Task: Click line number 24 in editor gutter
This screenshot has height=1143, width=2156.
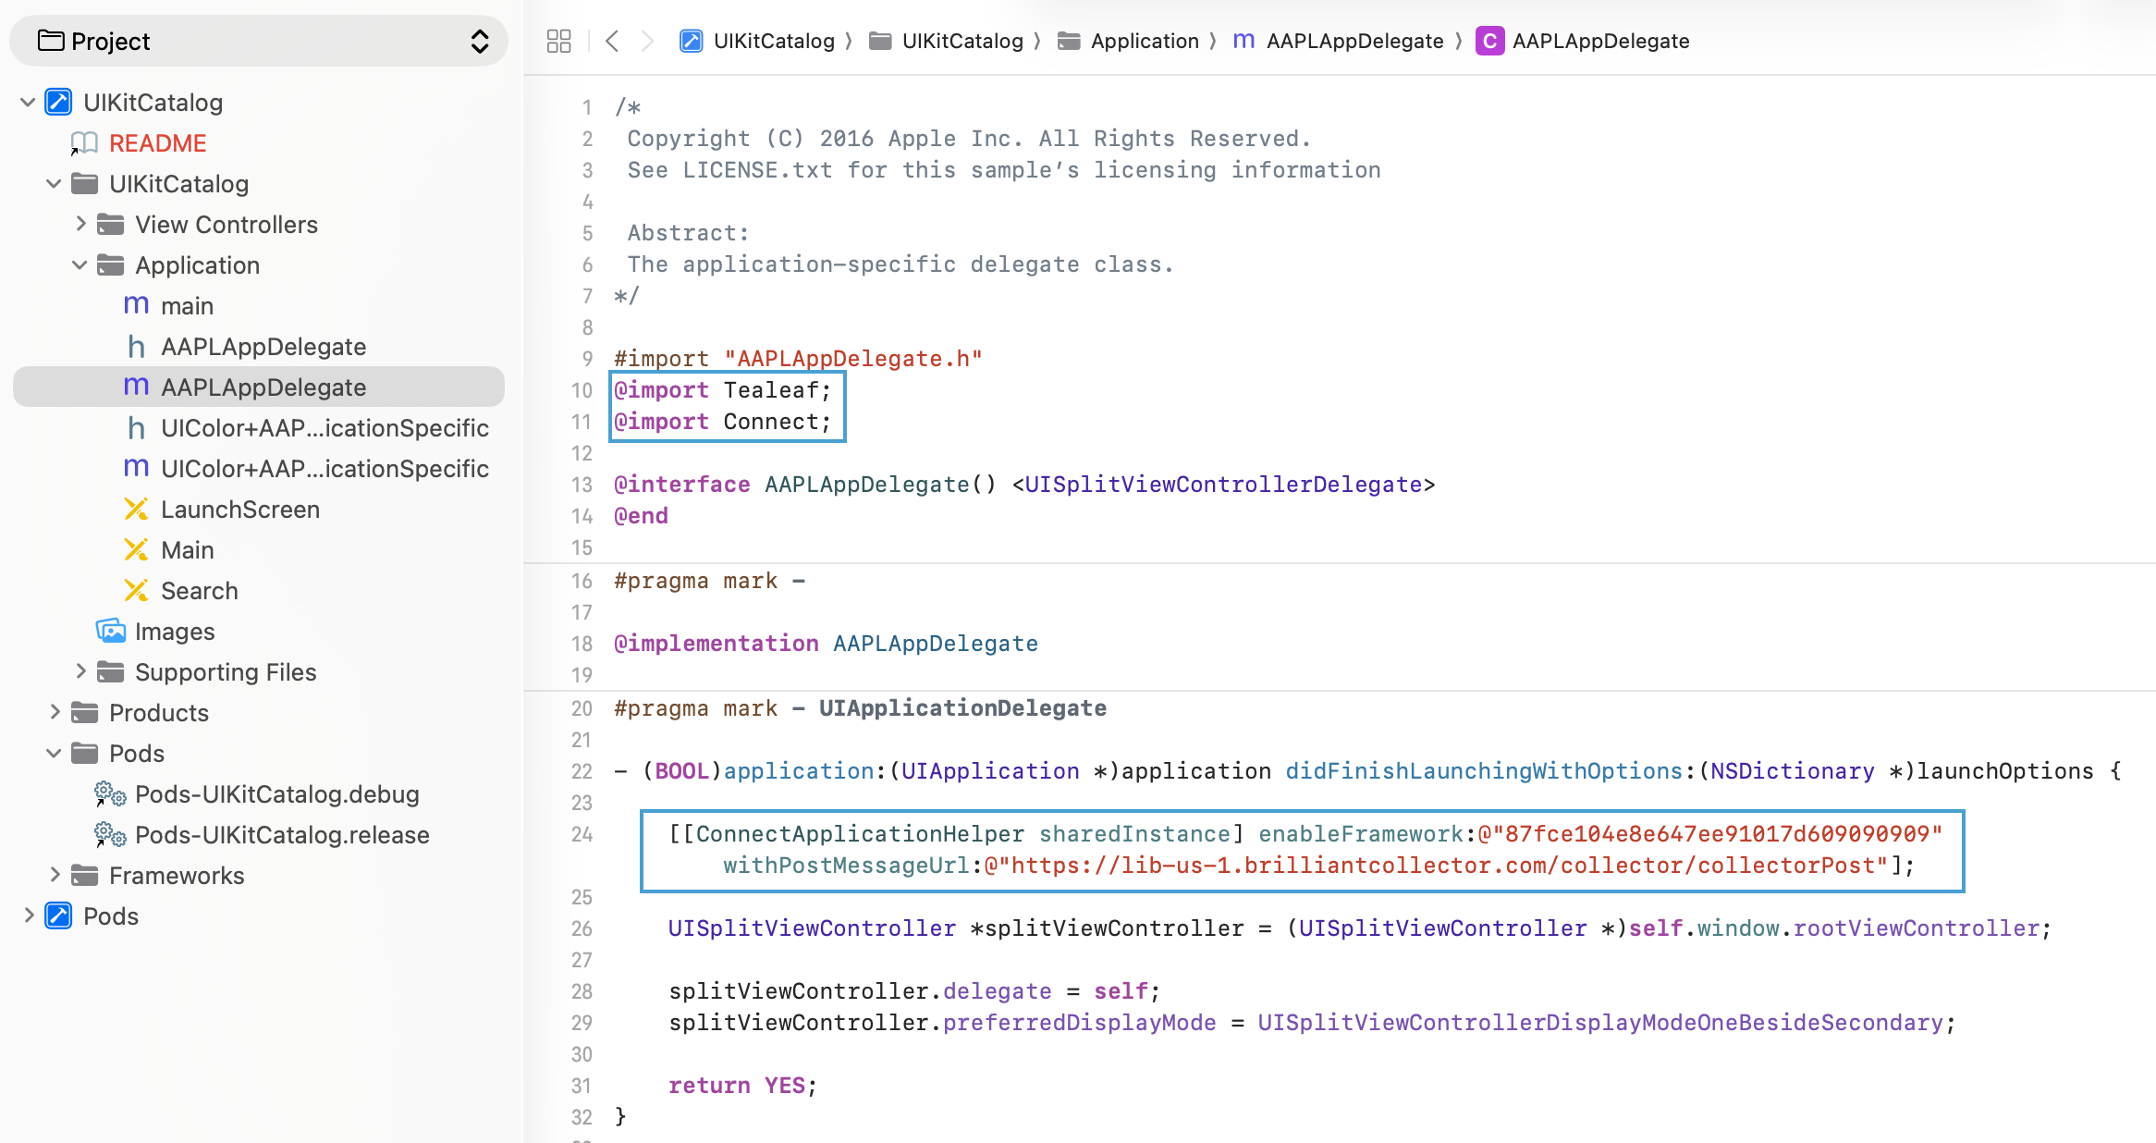Action: click(582, 833)
